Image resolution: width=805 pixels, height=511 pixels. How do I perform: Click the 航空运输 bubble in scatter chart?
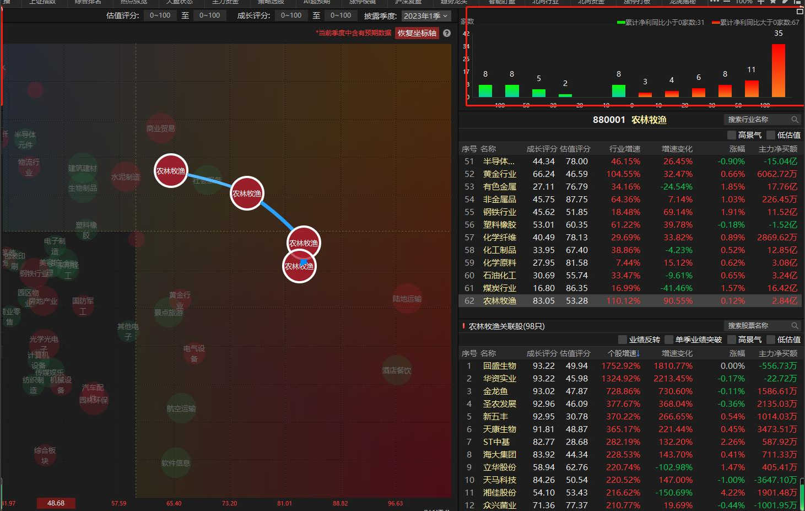[181, 408]
